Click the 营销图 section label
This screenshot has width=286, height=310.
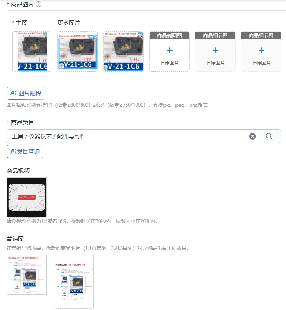pyautogui.click(x=15, y=239)
